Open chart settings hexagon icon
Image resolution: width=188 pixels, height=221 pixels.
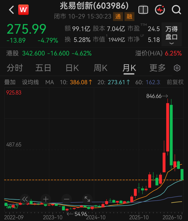pos(177,68)
